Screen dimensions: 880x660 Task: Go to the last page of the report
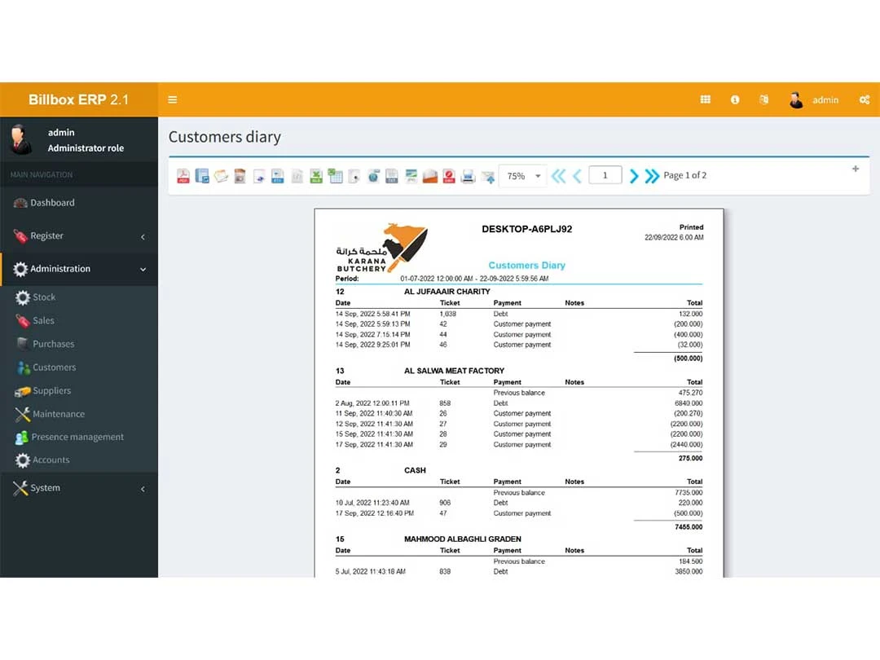tap(651, 175)
